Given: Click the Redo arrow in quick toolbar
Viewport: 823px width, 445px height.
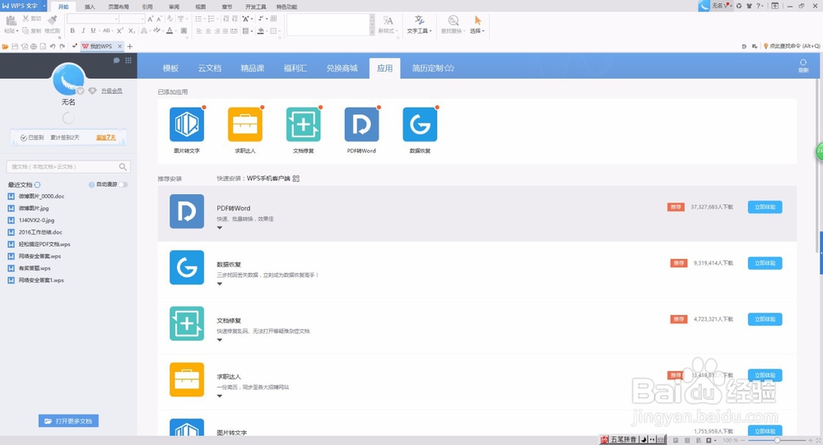Looking at the screenshot, I should pos(62,46).
